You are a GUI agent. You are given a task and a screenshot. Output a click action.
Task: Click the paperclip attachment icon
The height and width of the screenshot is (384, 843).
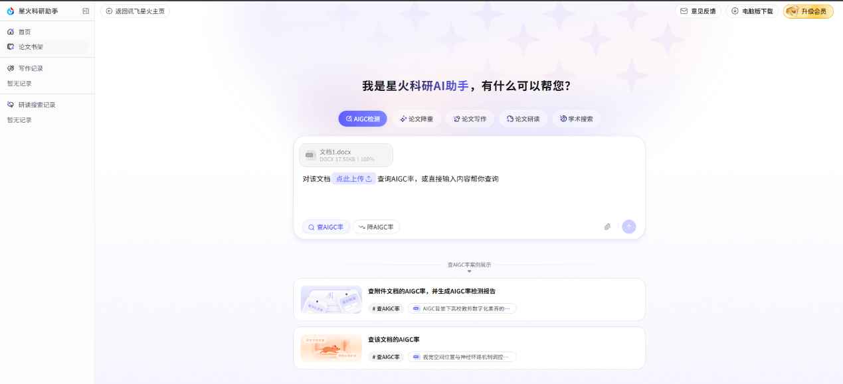tap(607, 227)
